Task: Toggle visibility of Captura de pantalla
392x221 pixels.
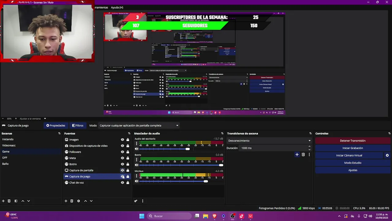Action: coord(123,170)
